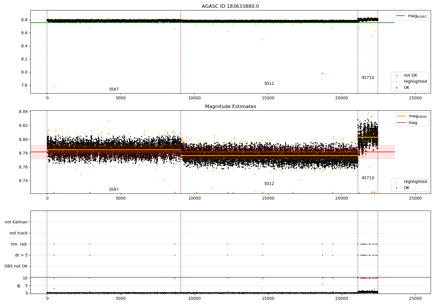Click obsid label '5012' in the top plot
Viewport: 435px width, 305px height.
269,84
